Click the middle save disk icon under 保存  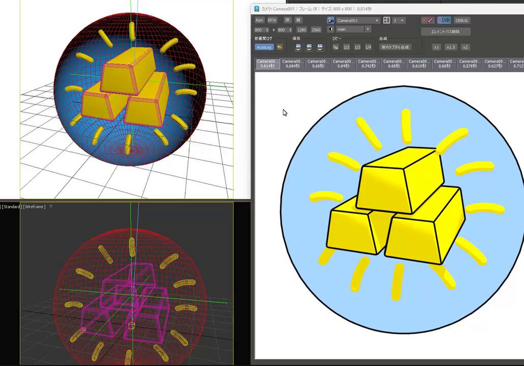[309, 47]
